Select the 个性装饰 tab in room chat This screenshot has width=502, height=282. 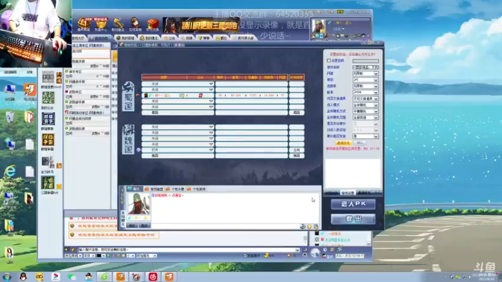[196, 189]
